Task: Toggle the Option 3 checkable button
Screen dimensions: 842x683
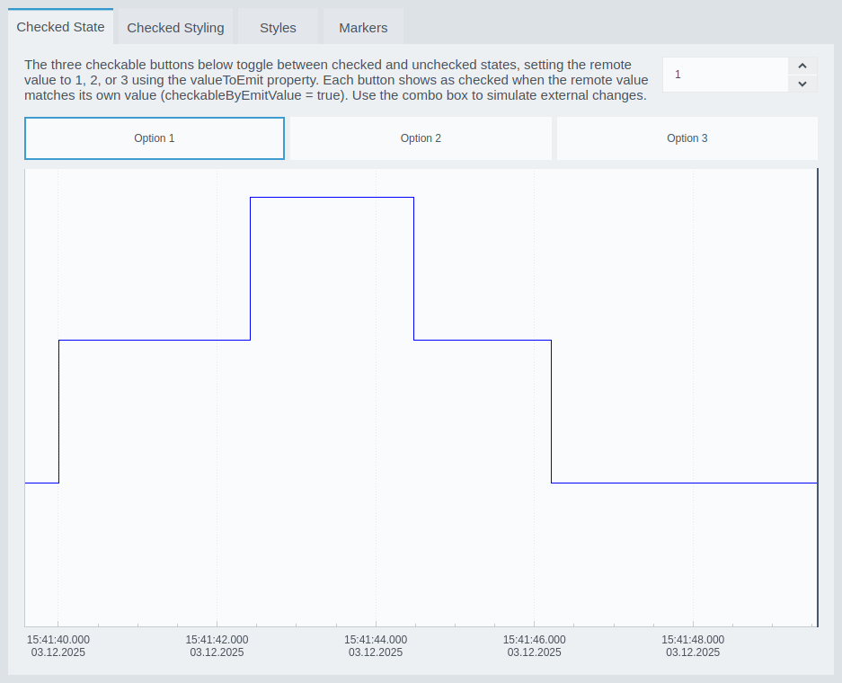Action: coord(687,138)
